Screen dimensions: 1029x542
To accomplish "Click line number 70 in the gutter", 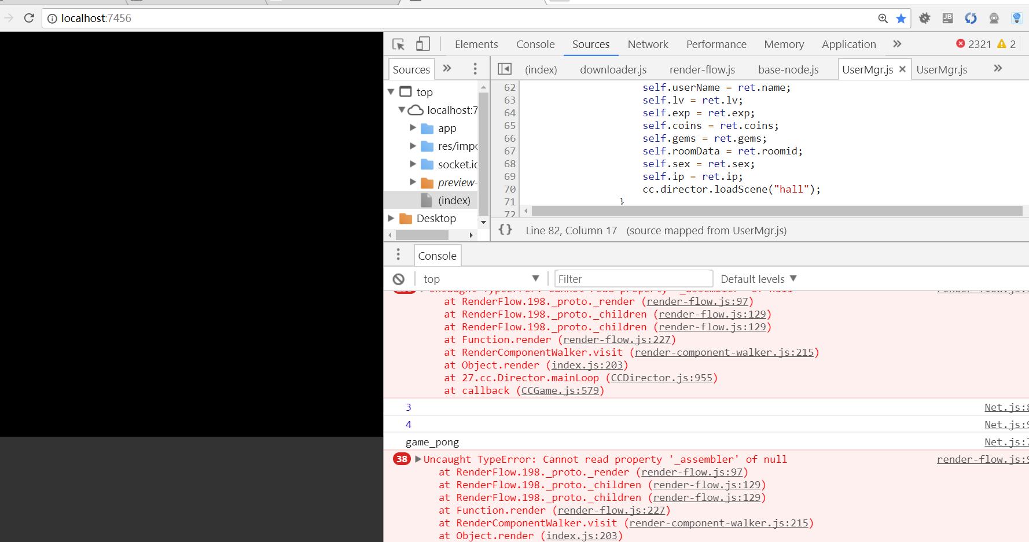I will tap(509, 189).
